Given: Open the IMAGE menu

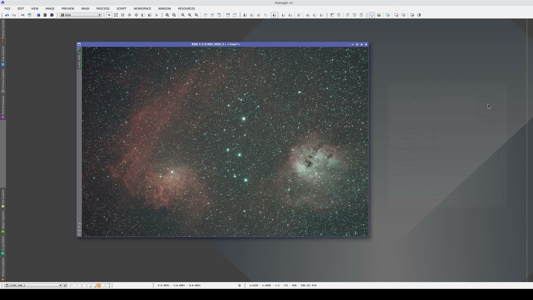Looking at the screenshot, I should click(50, 8).
